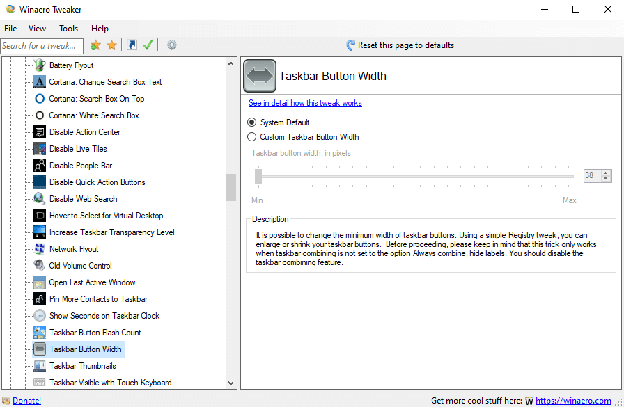This screenshot has width=624, height=407.
Task: Select 'Disable Web Search' text in tree
Action: coord(83,199)
